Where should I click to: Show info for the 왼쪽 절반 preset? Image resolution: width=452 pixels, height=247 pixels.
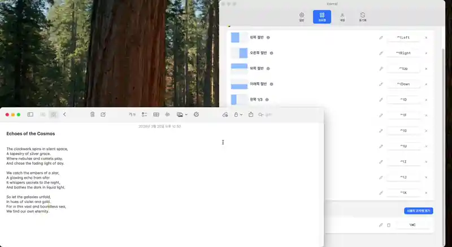[268, 38]
